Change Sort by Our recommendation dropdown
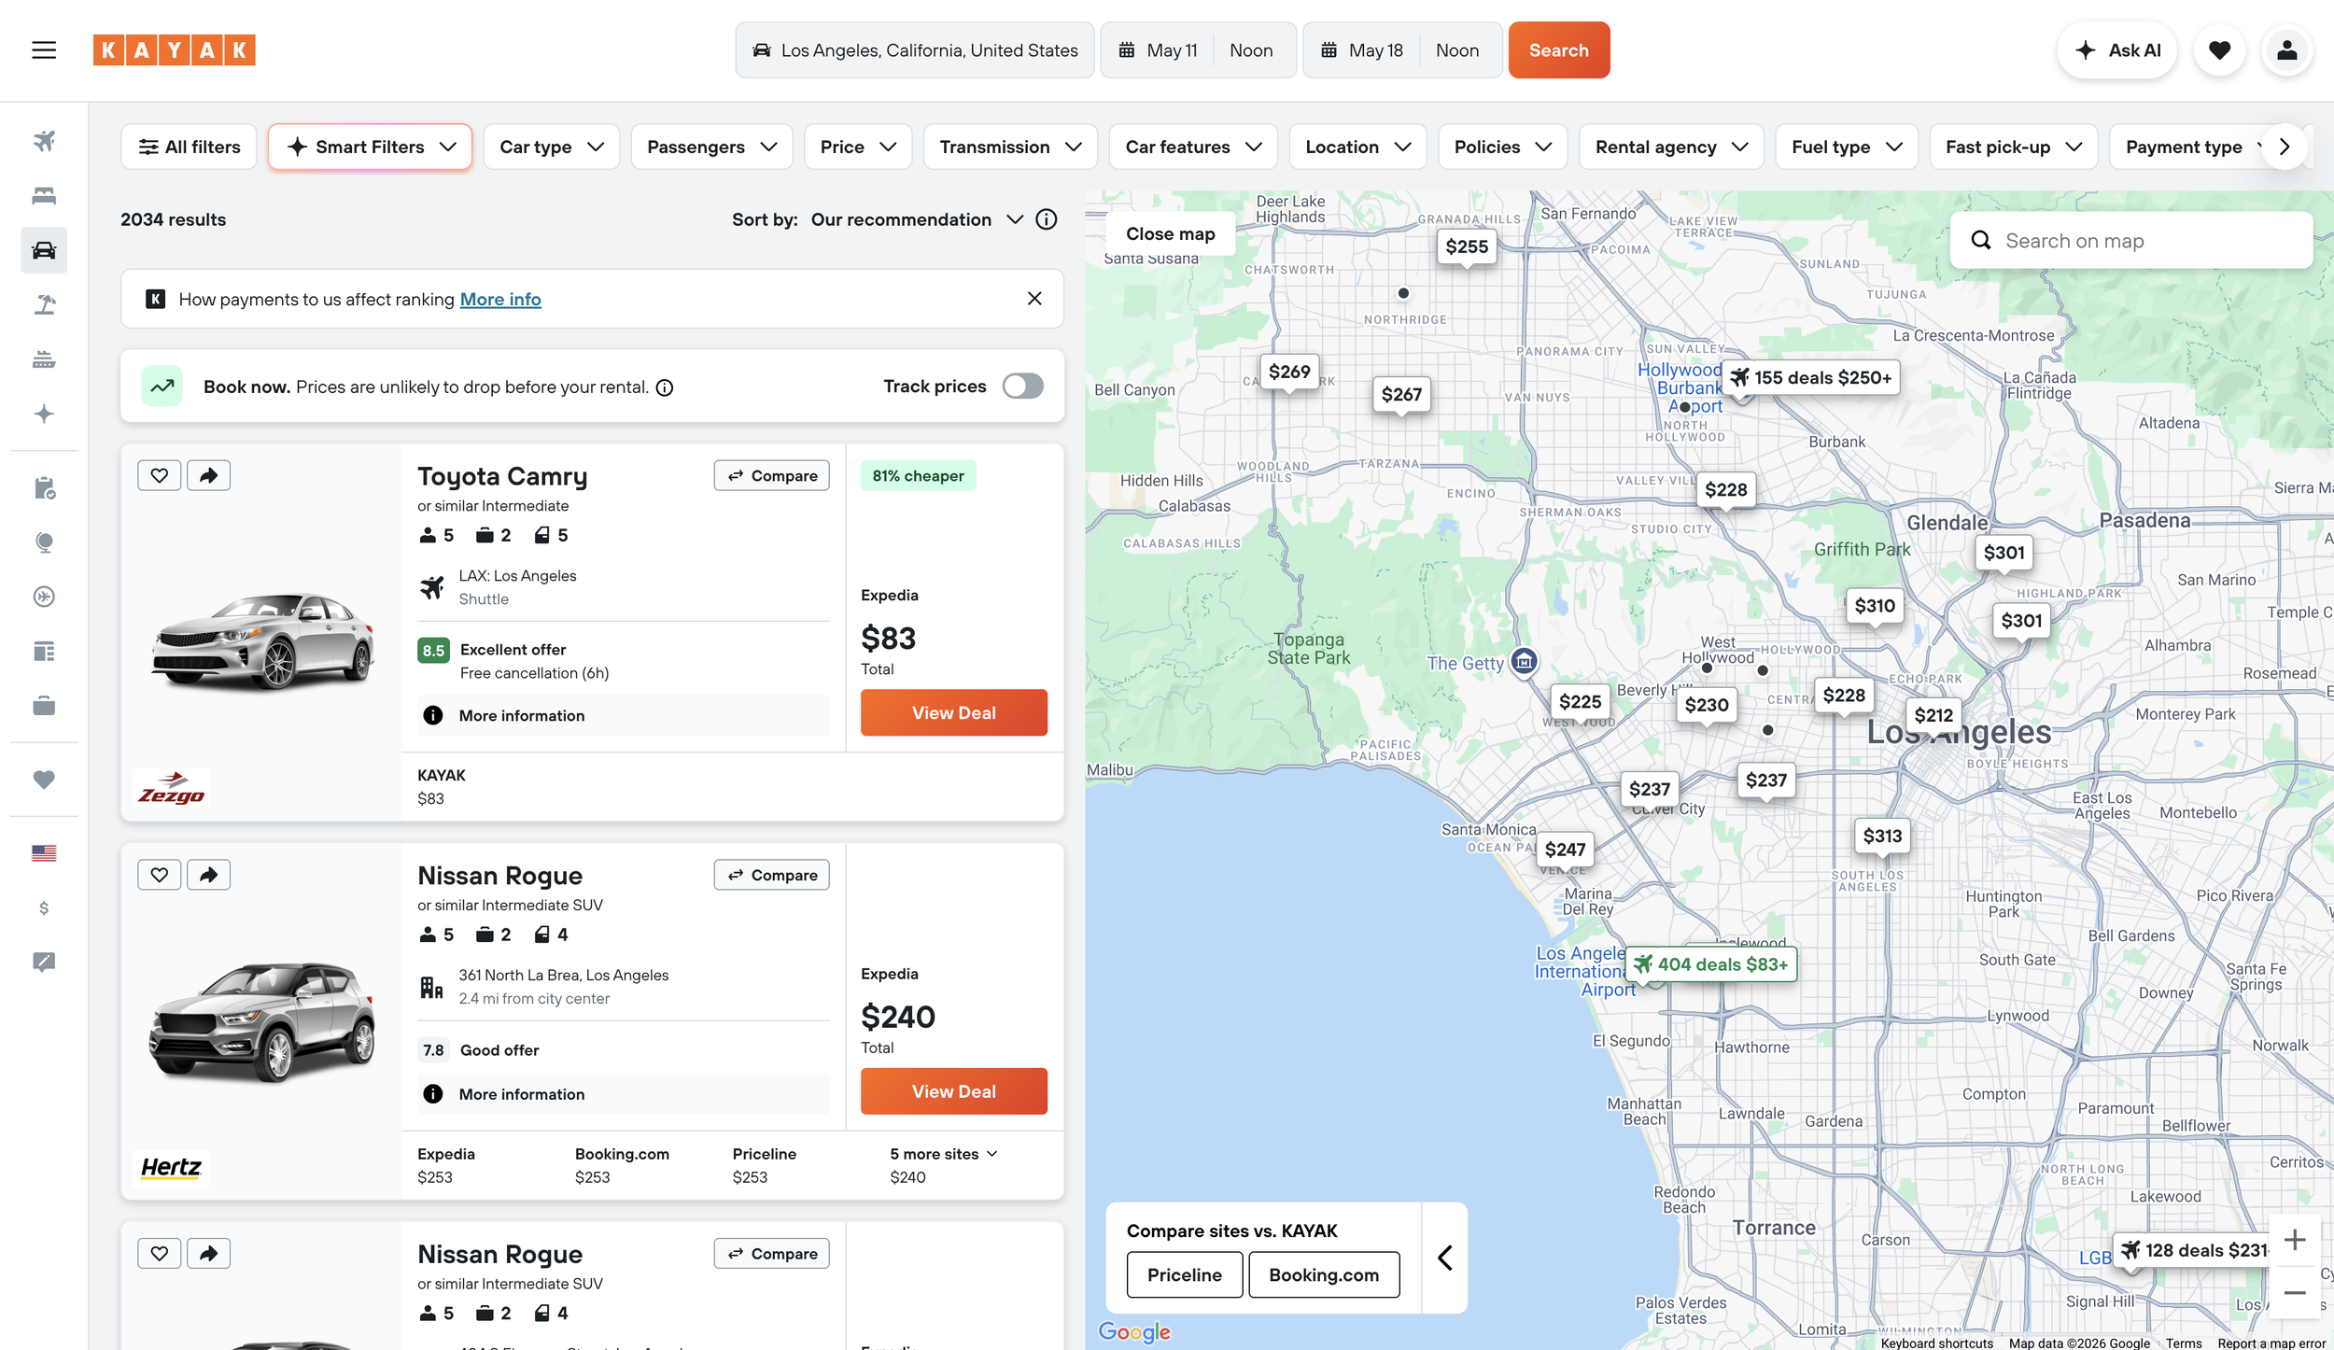 pyautogui.click(x=917, y=219)
